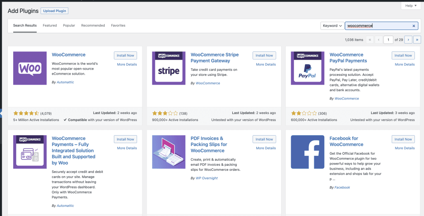The width and height of the screenshot is (424, 216).
Task: Click the Add Plugins page heading
Action: coord(22,11)
